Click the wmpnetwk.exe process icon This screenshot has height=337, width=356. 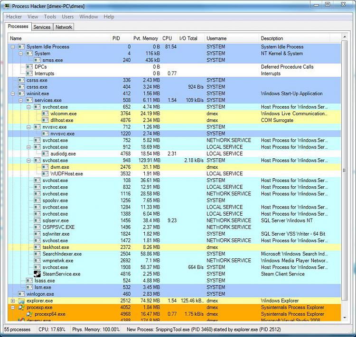click(x=37, y=261)
